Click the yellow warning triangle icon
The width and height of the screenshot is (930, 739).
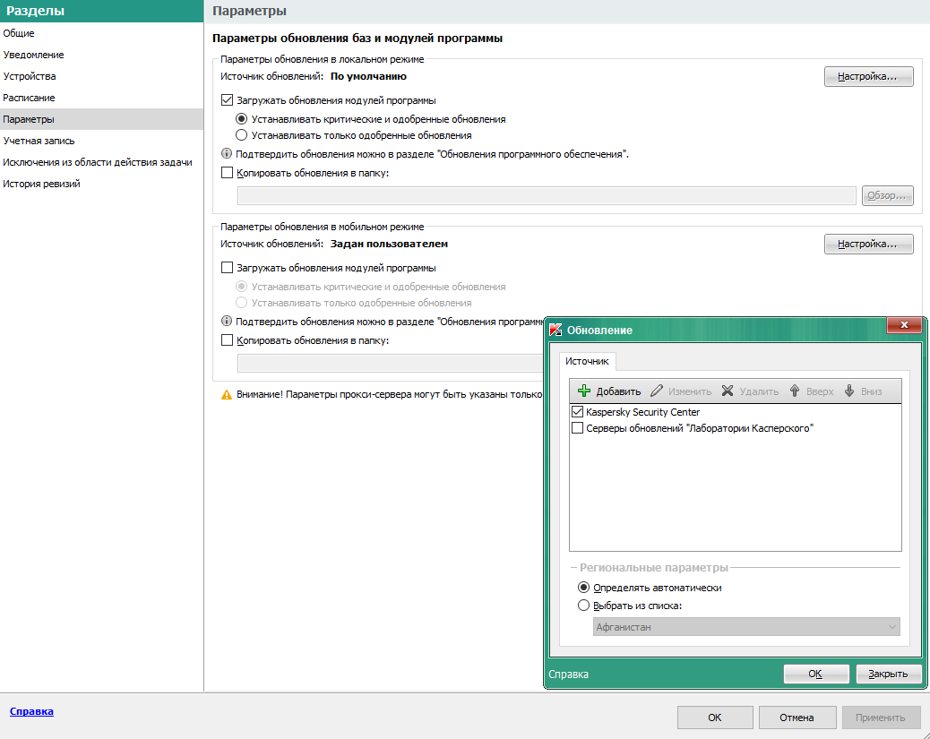pyautogui.click(x=227, y=394)
